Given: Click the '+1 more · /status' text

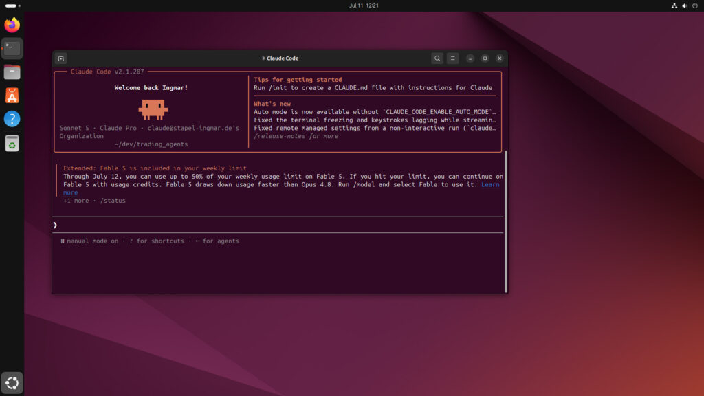Looking at the screenshot, I should [x=94, y=201].
